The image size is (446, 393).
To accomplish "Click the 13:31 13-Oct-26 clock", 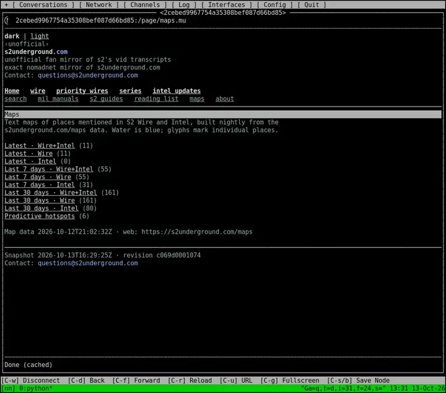I will point(418,389).
